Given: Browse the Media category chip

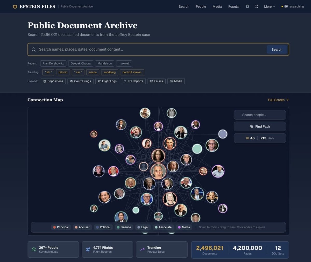Looking at the screenshot, I should (x=176, y=81).
